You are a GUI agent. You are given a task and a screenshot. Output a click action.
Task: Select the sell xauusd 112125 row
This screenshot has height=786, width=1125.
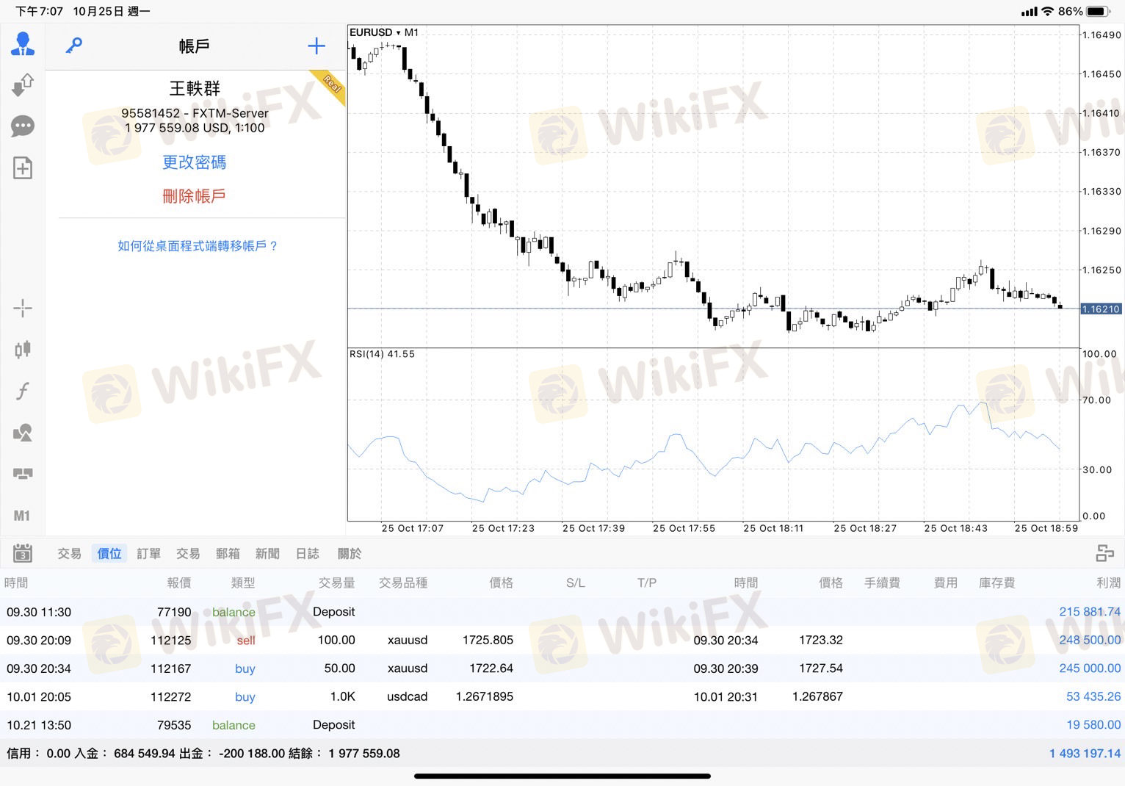(562, 641)
